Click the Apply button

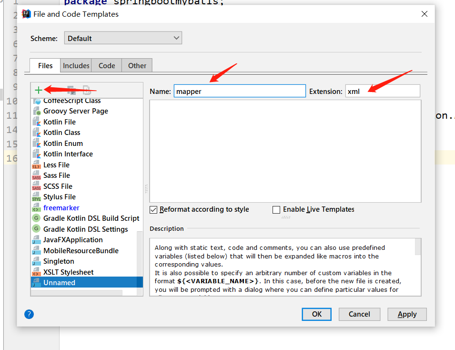[407, 314]
